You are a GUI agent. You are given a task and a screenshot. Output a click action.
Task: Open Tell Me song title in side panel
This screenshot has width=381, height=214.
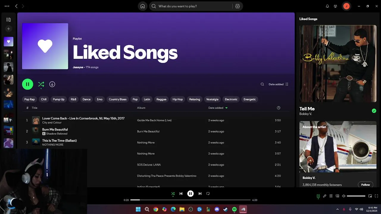tap(307, 109)
